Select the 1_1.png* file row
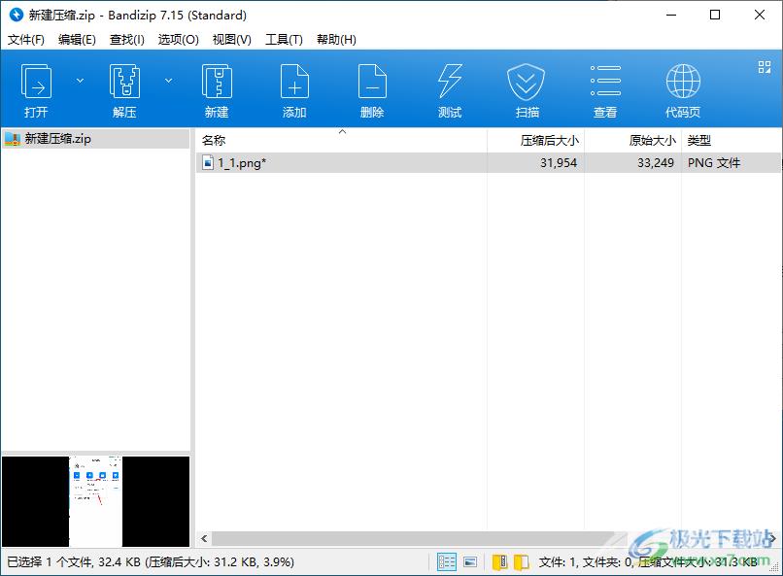This screenshot has height=576, width=783. 488,163
